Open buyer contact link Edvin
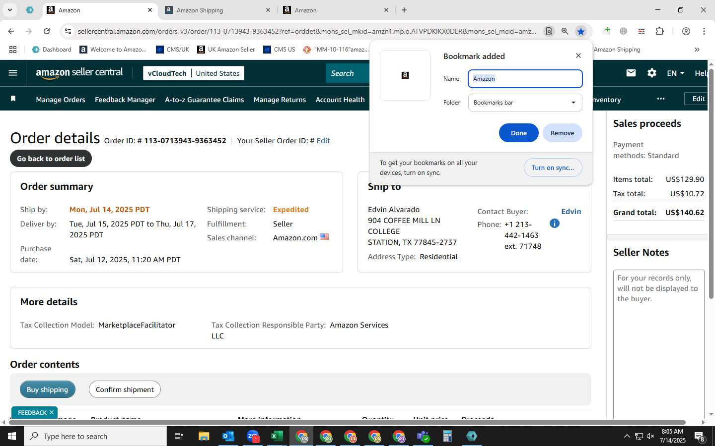This screenshot has width=715, height=446. tap(571, 212)
